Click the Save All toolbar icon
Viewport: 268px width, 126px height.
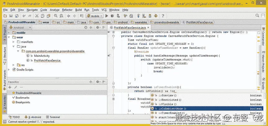(11, 16)
